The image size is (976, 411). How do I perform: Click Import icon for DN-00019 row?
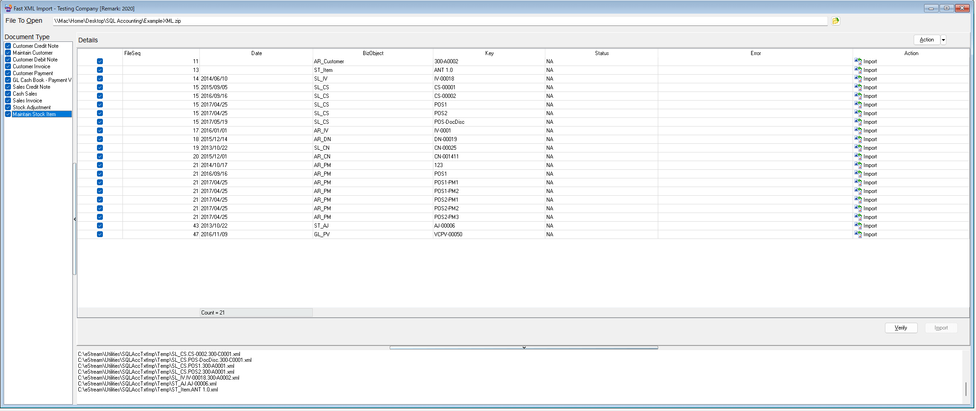point(858,139)
